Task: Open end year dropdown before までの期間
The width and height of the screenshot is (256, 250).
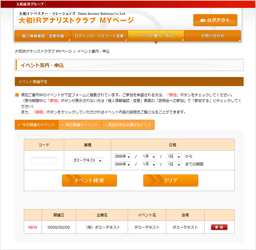Action: (x=123, y=164)
